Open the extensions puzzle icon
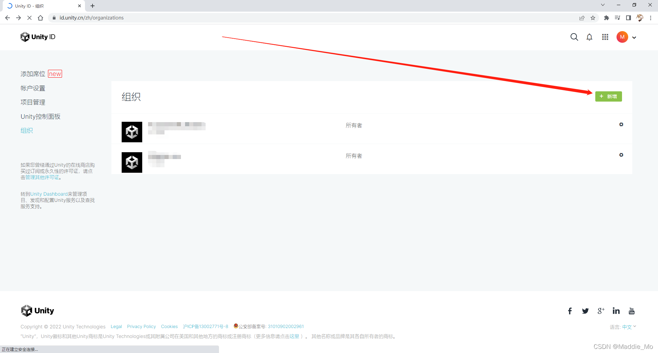658x353 pixels. [607, 18]
